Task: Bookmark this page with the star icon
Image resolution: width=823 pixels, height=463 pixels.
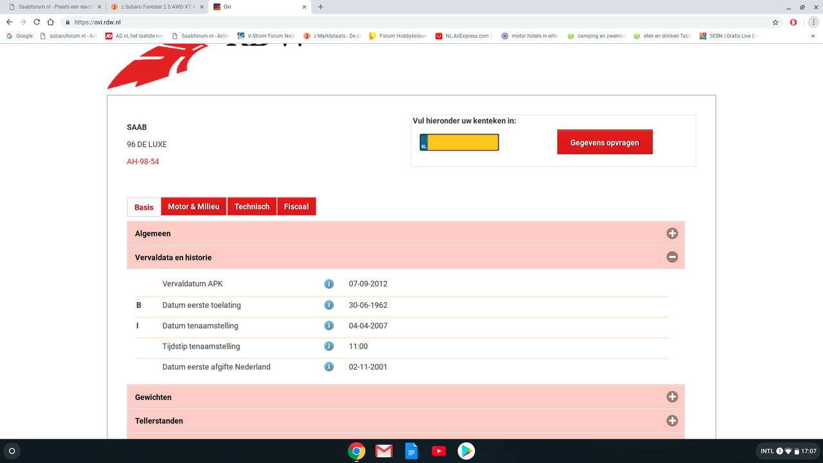Action: point(775,22)
